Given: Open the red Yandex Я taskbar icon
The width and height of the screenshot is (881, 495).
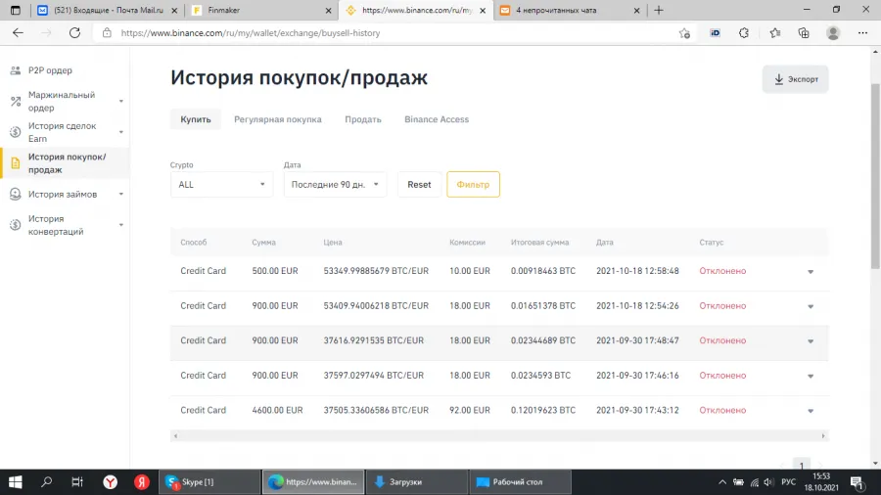Looking at the screenshot, I should point(142,482).
